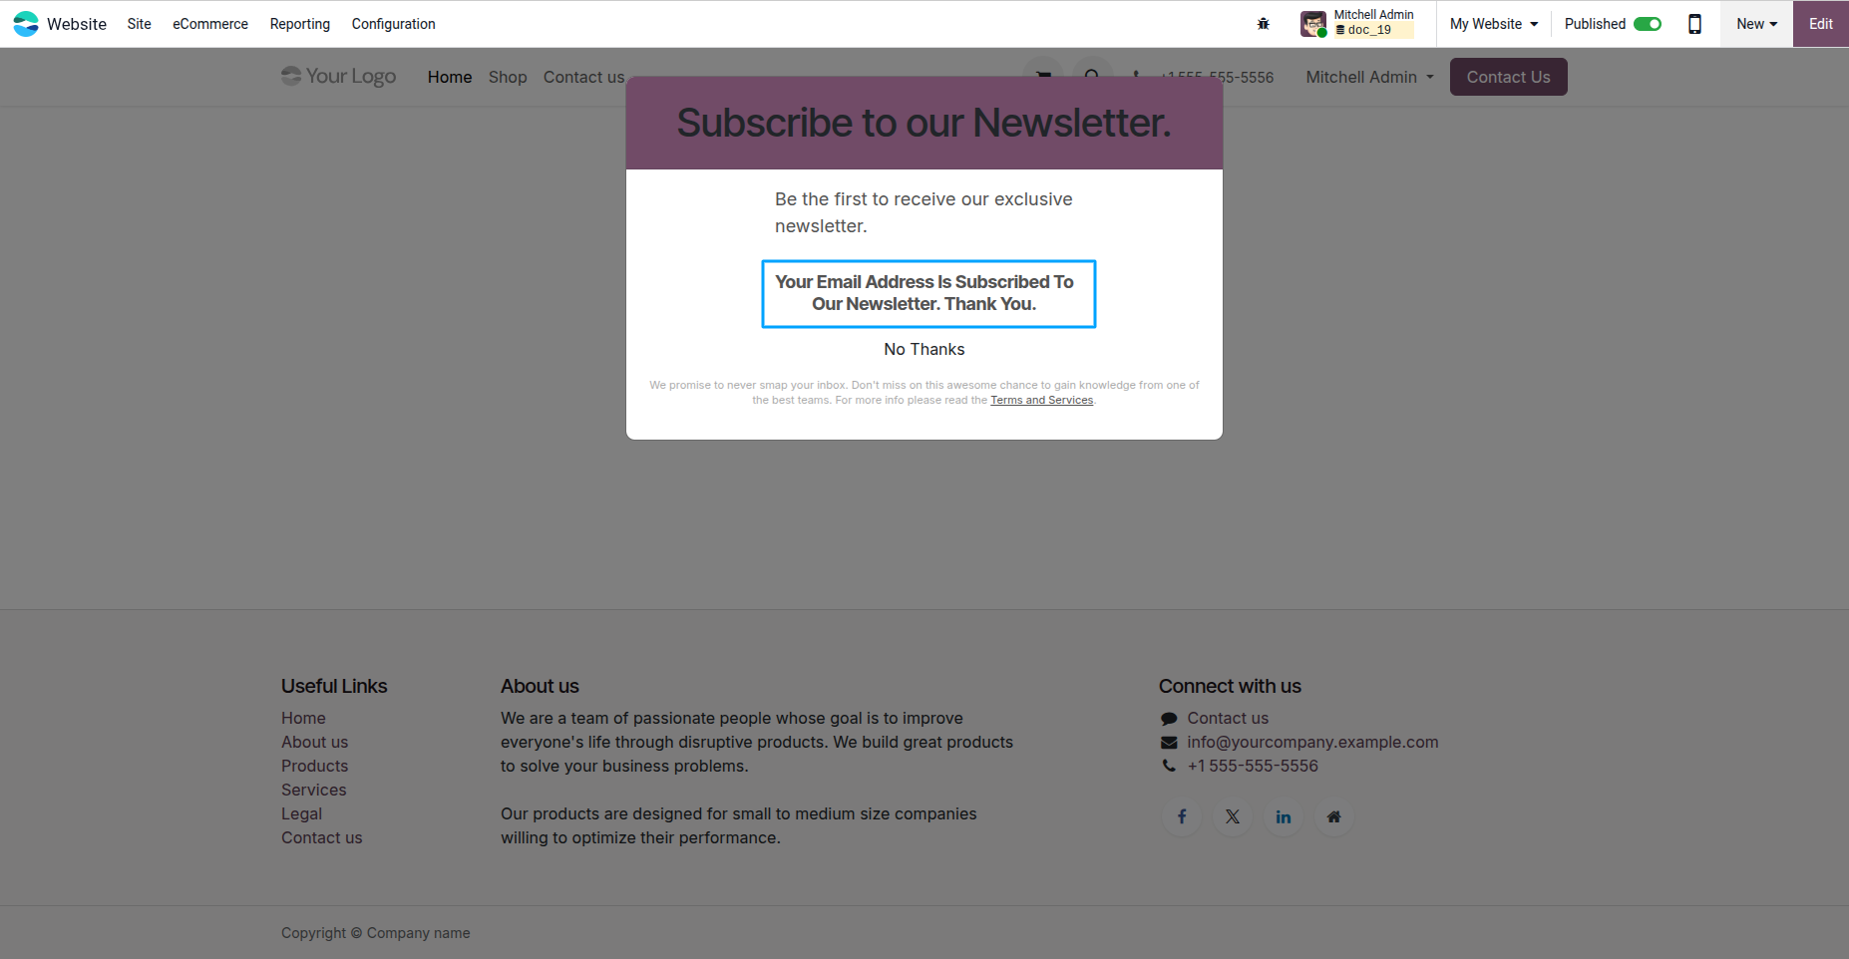The image size is (1849, 959).
Task: Open the Reporting menu
Action: 300,24
